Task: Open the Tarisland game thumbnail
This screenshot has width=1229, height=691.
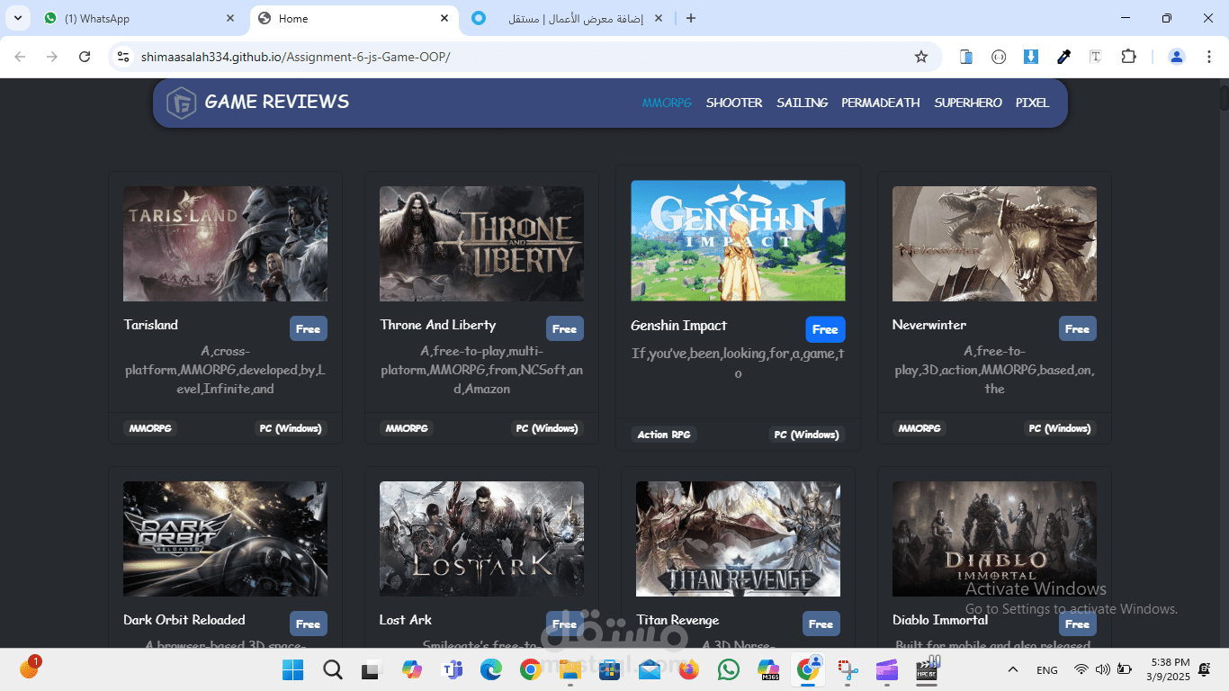Action: click(225, 244)
